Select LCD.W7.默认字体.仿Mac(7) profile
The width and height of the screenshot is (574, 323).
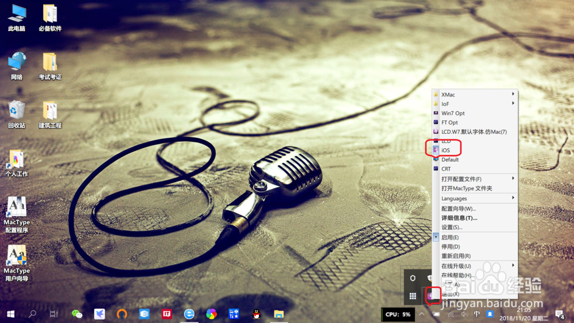[x=475, y=132]
